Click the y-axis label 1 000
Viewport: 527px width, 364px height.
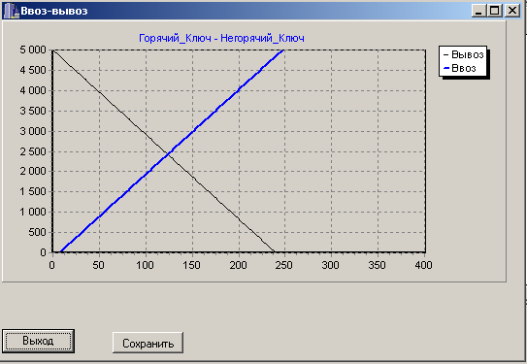tap(33, 212)
